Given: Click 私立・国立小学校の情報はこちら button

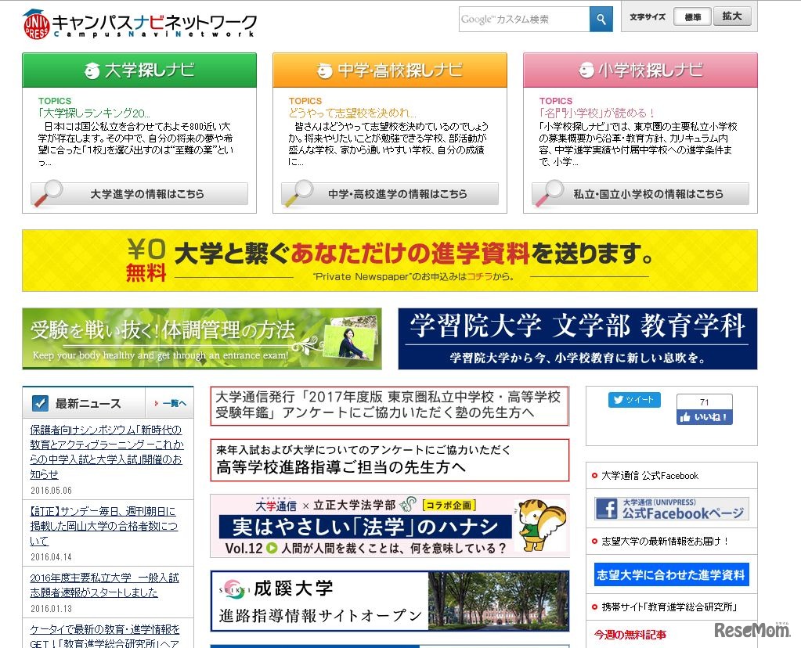Looking at the screenshot, I should point(640,194).
